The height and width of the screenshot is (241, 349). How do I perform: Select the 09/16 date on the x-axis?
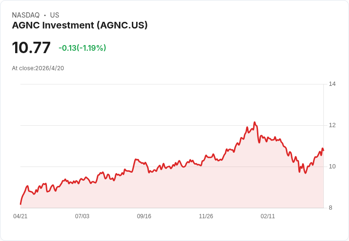tap(144, 216)
